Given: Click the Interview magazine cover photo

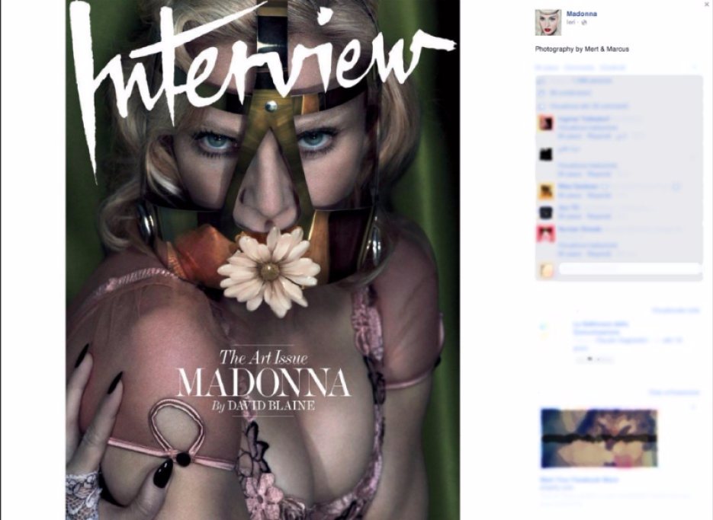Looking at the screenshot, I should pos(263,260).
